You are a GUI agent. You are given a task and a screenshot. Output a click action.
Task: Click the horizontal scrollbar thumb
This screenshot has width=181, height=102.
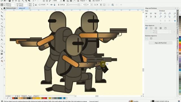point(97,96)
